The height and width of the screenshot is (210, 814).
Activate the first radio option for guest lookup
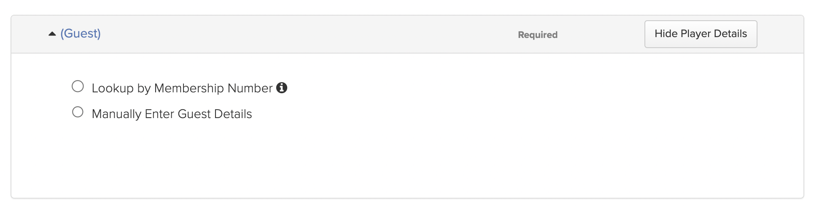coord(78,86)
